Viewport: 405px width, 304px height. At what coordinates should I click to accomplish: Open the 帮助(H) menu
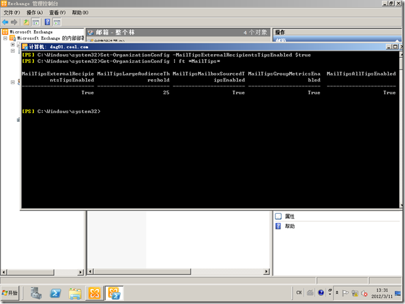80,13
